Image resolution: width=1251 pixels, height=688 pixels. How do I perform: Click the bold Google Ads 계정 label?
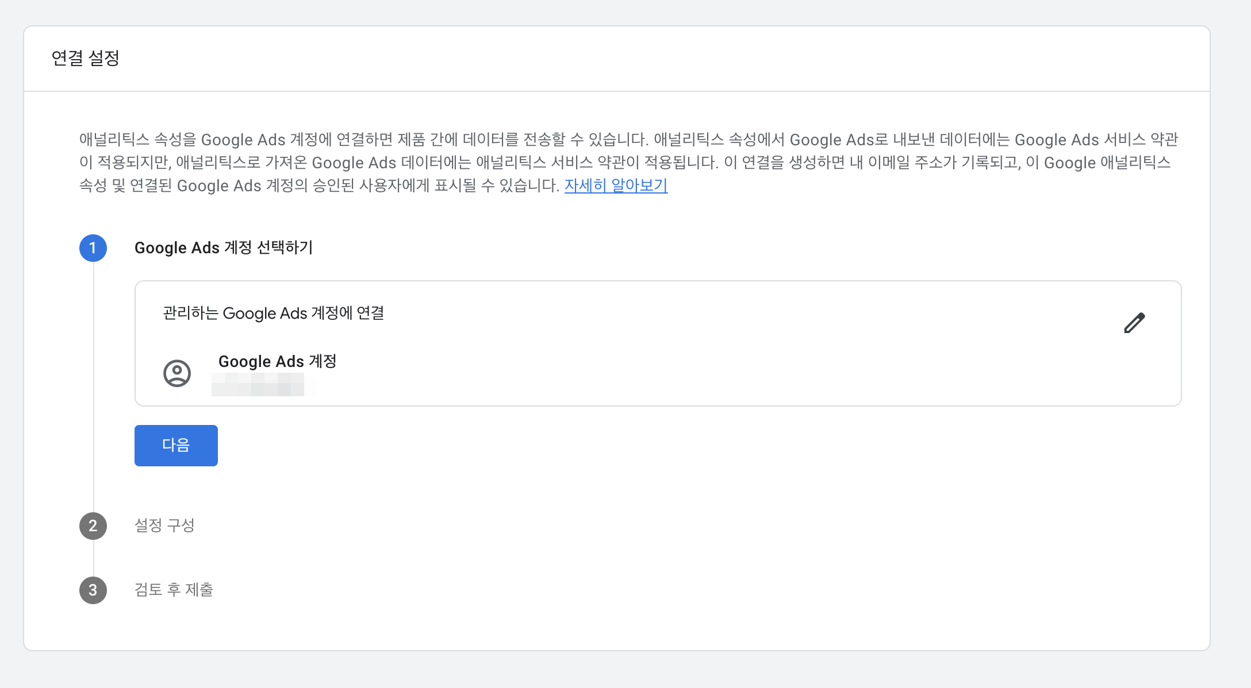click(x=277, y=361)
